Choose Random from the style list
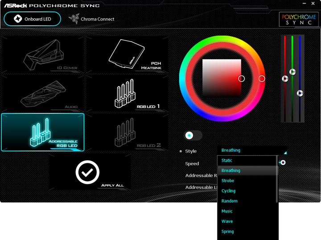 click(247, 201)
